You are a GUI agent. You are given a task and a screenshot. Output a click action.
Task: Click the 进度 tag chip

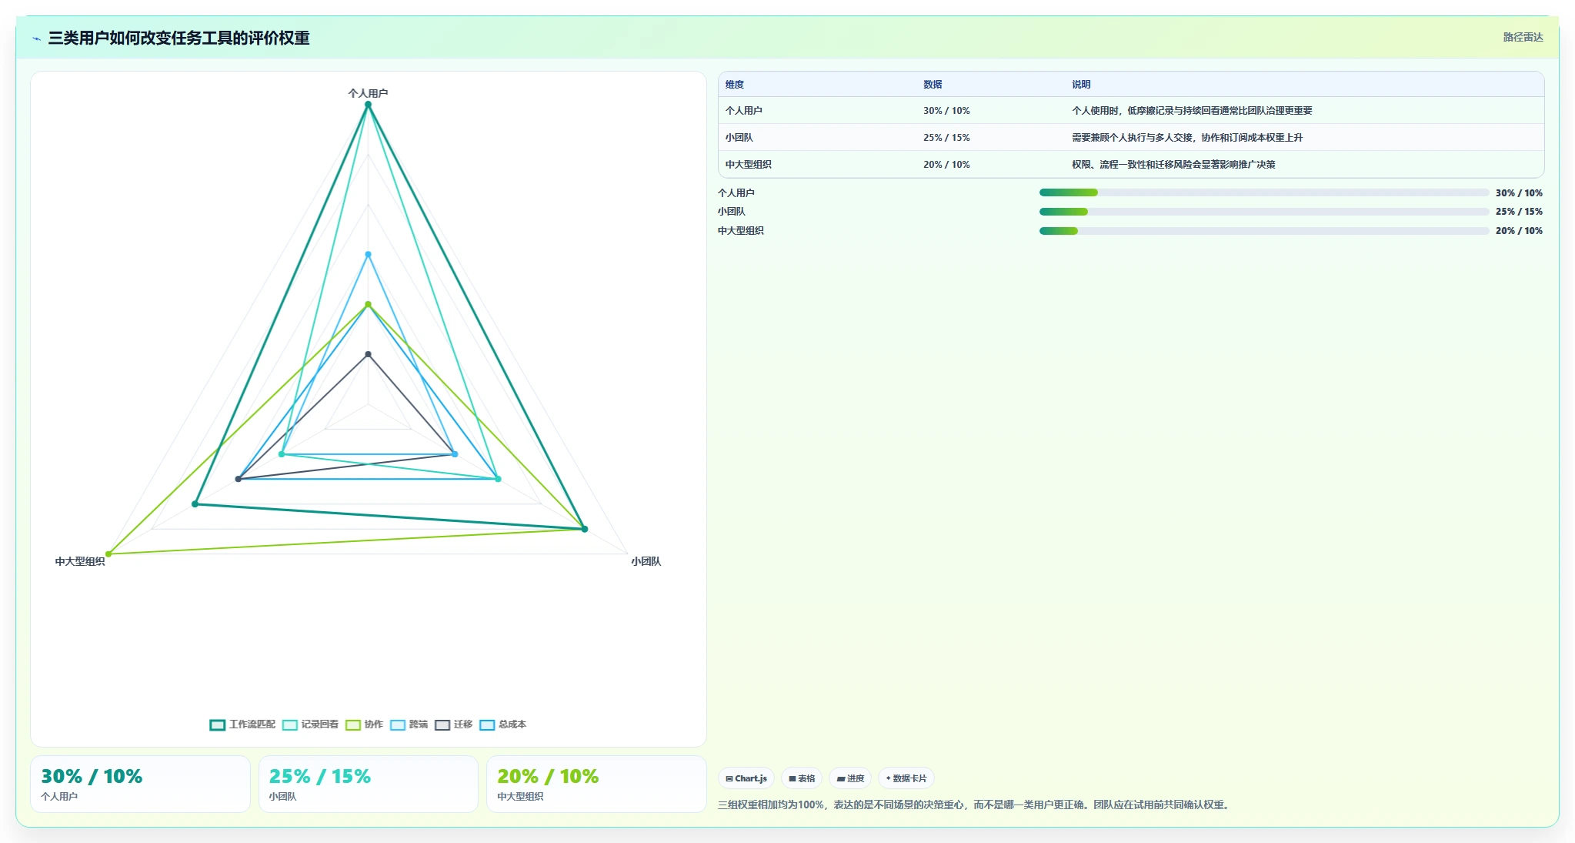pos(850,778)
